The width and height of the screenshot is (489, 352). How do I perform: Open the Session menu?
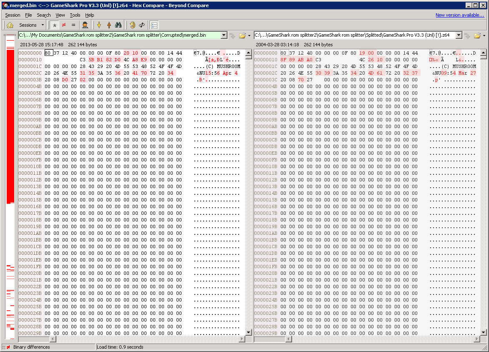click(x=13, y=15)
